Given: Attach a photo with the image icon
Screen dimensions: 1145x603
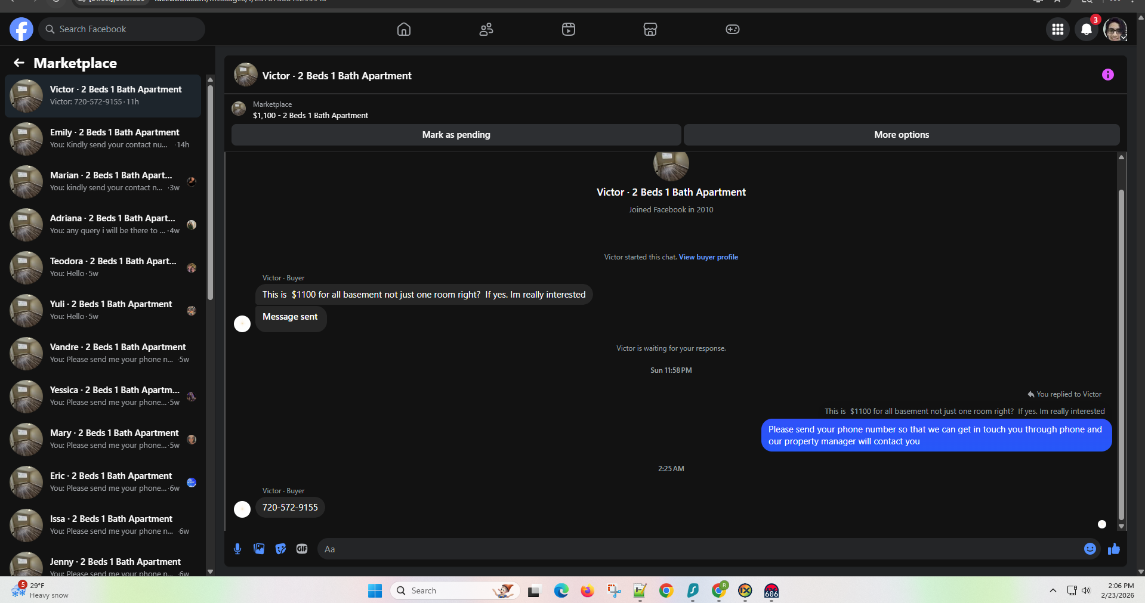Looking at the screenshot, I should 259,549.
